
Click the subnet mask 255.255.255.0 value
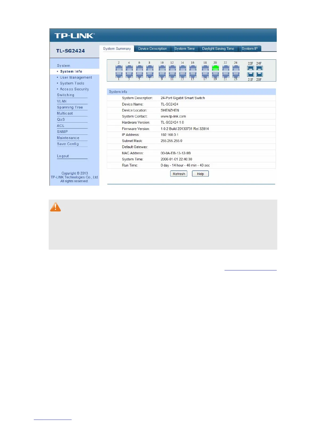coord(171,141)
